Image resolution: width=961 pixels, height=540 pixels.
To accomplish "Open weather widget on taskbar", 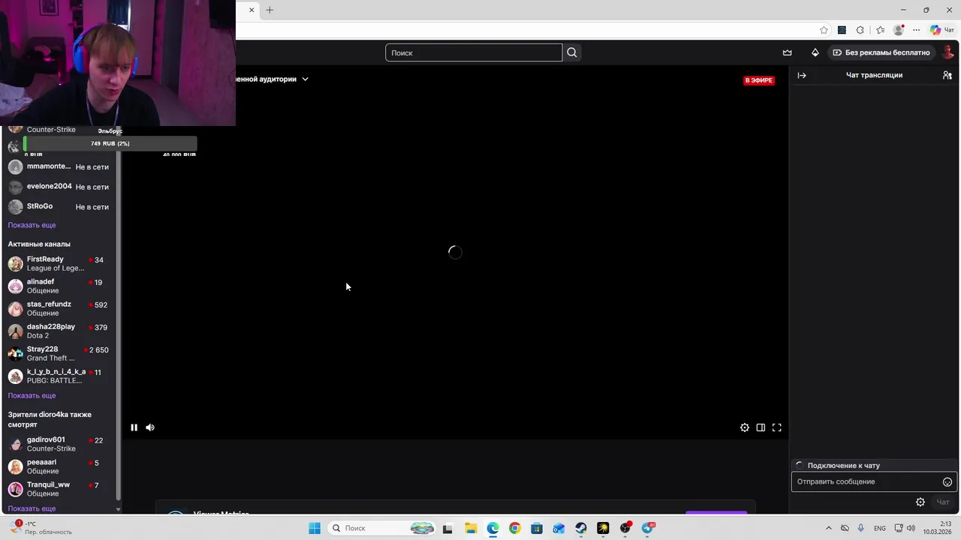I will (41, 527).
